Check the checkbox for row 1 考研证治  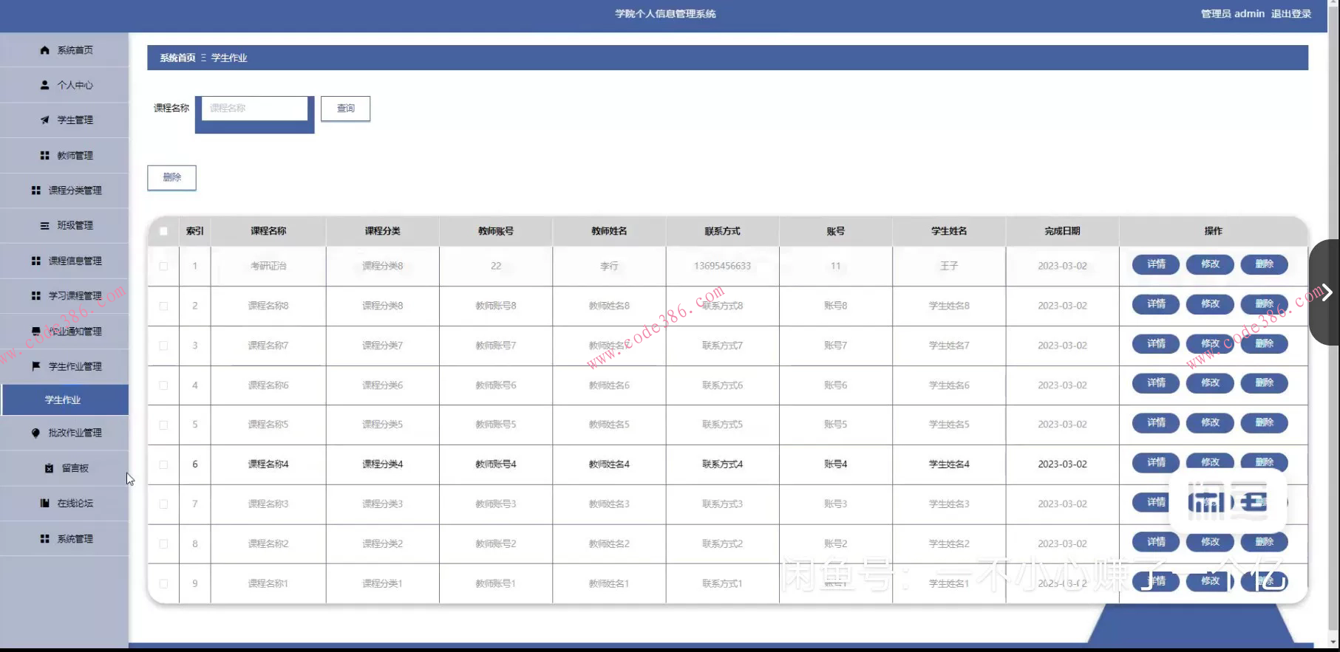pyautogui.click(x=163, y=266)
